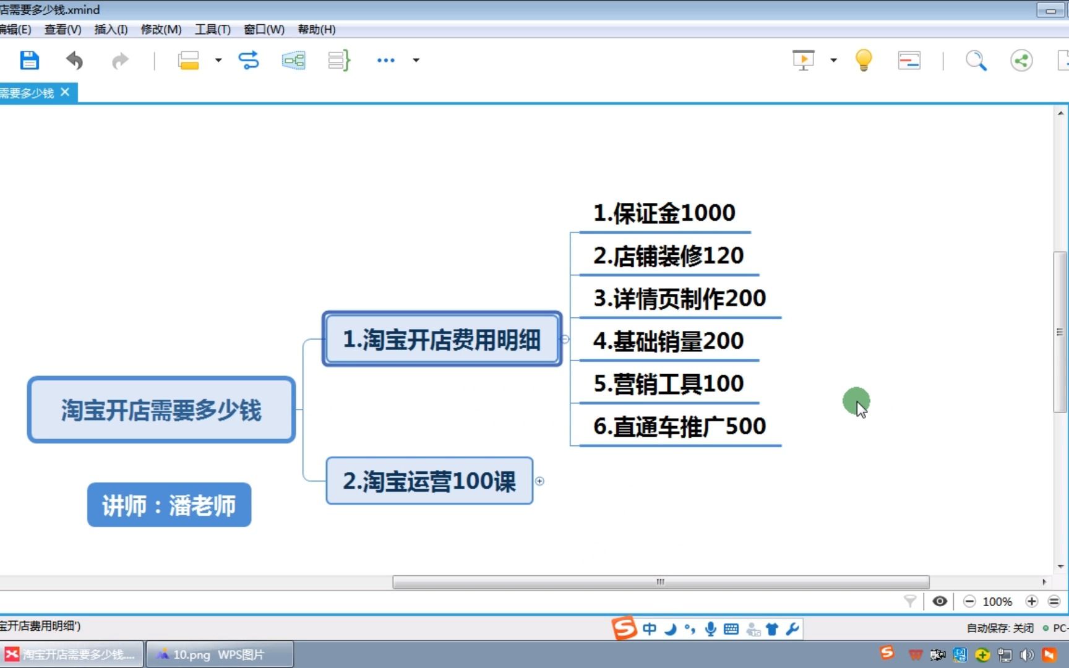
Task: Zoom in with the plus button
Action: pyautogui.click(x=1031, y=601)
